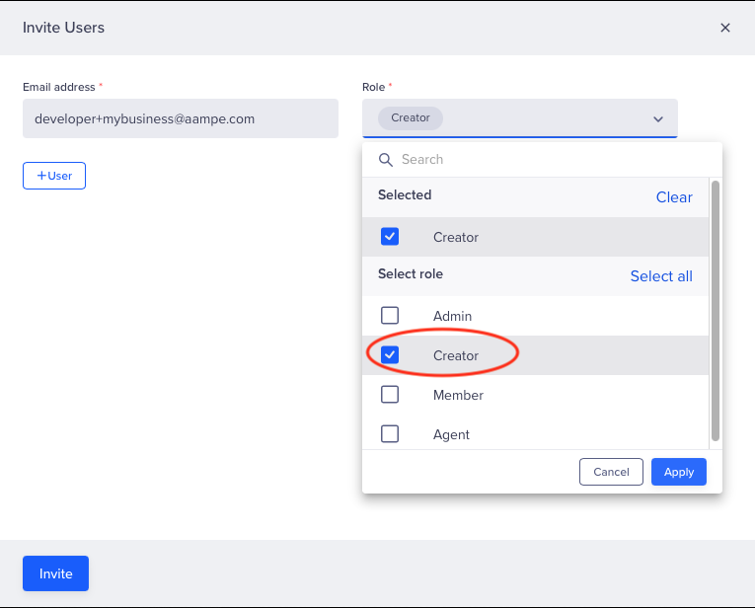Screen dimensions: 755x608
Task: Select the Member label text
Action: click(x=458, y=395)
